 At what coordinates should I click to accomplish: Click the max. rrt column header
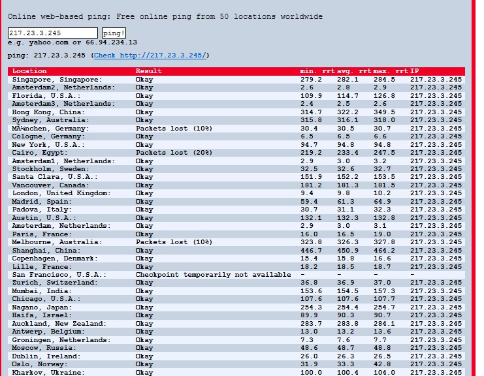(x=391, y=71)
